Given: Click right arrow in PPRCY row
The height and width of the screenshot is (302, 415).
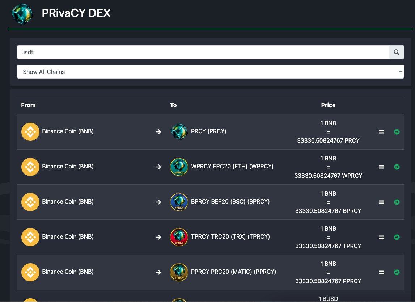Looking at the screenshot, I should pos(158,272).
